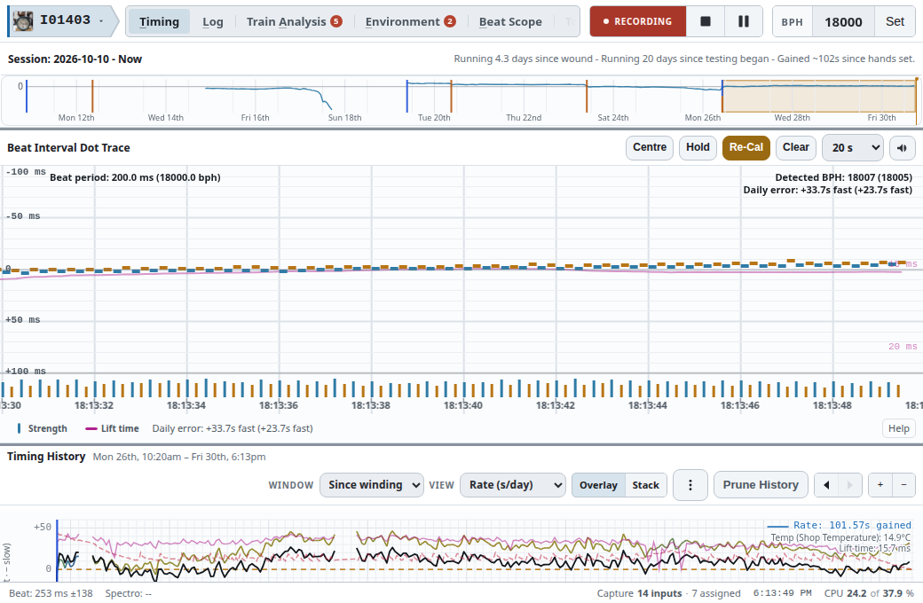Click the Beat period: 200.0 ms readout

tap(135, 177)
